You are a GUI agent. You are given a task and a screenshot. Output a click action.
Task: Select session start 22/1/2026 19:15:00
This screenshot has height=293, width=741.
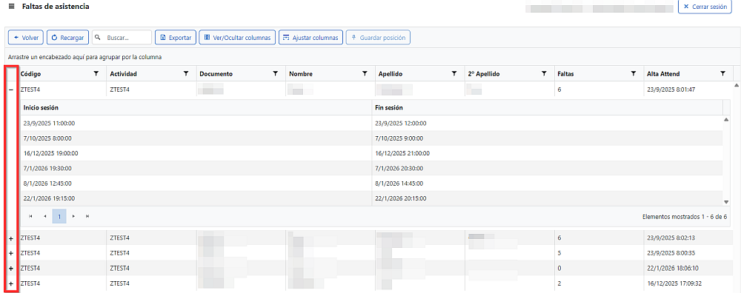[x=49, y=198]
